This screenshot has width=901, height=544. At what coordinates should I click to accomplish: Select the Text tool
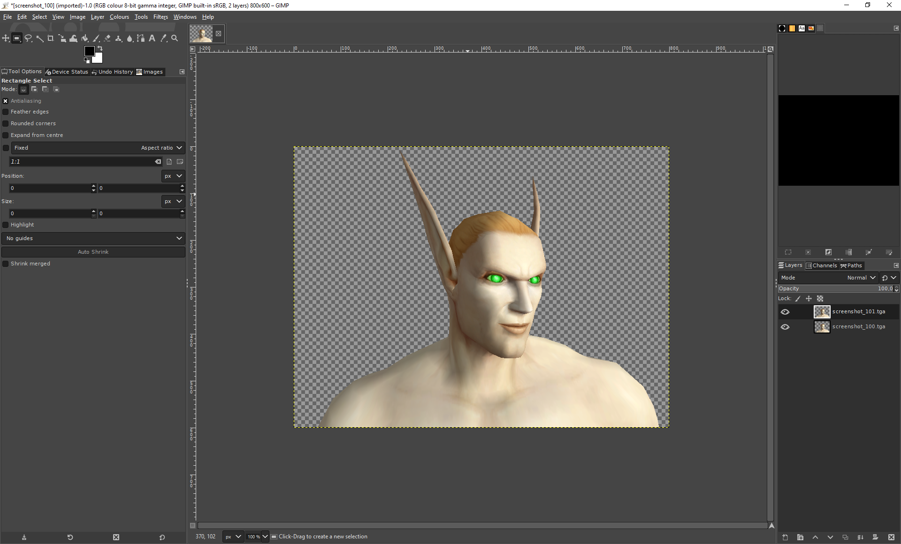152,38
